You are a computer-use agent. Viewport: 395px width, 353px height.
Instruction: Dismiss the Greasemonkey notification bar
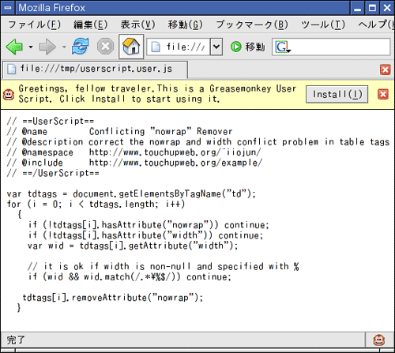(x=383, y=94)
